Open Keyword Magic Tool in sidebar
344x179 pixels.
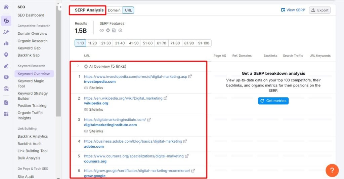click(31, 83)
